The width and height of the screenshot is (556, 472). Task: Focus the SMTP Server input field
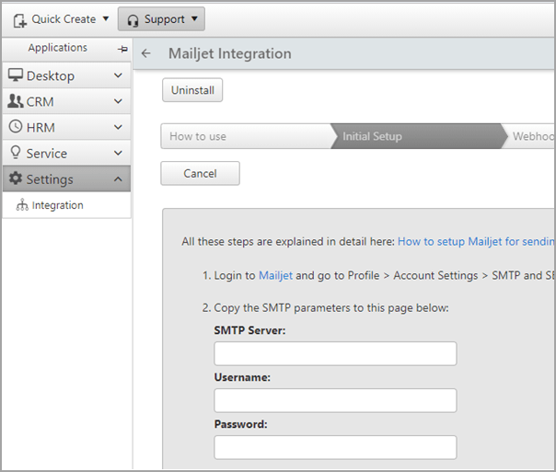click(335, 353)
